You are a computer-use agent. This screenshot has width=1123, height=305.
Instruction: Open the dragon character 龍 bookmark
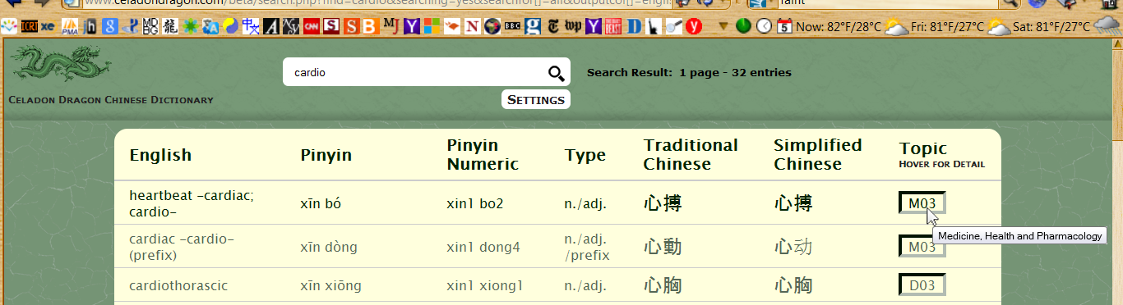tap(170, 26)
